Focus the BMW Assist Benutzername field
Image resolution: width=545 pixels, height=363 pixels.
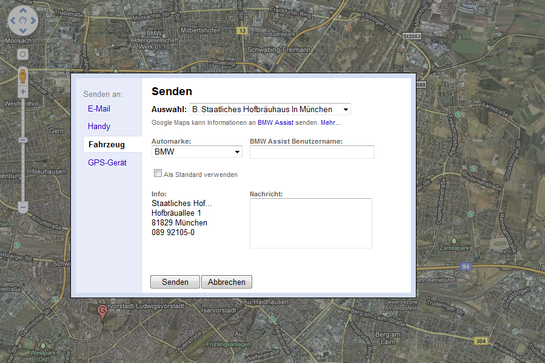point(312,152)
